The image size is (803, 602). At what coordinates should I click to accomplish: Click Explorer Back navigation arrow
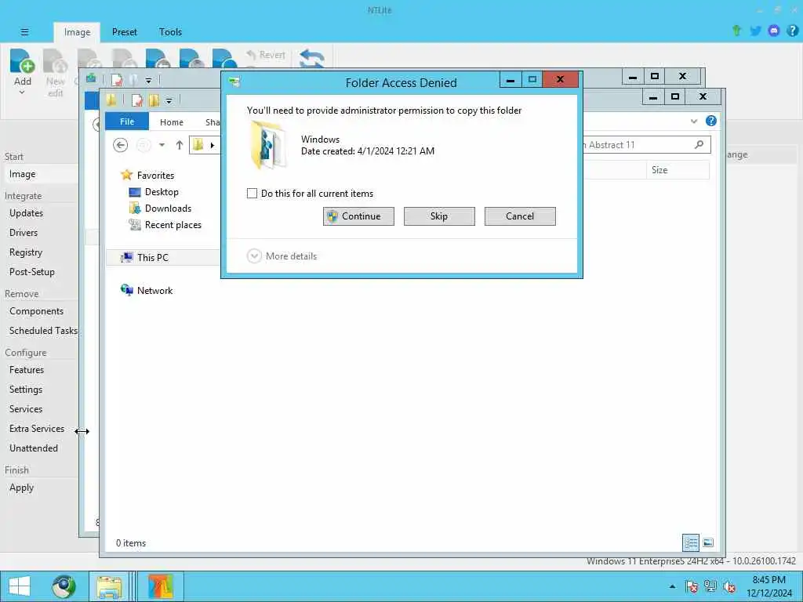[120, 145]
